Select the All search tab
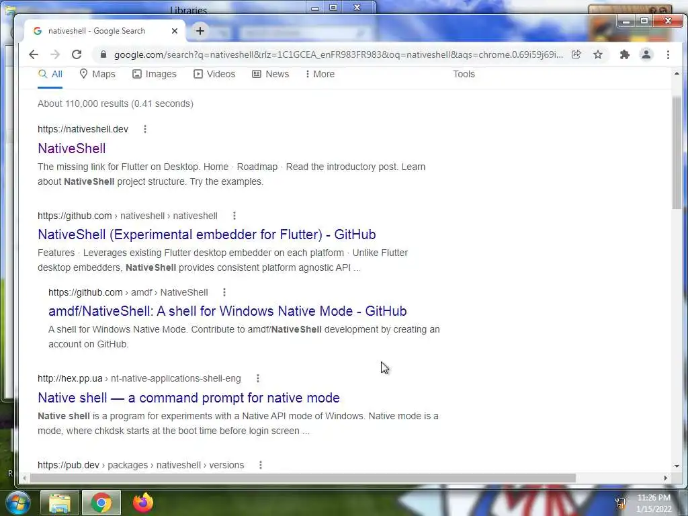Image resolution: width=688 pixels, height=516 pixels. (50, 74)
